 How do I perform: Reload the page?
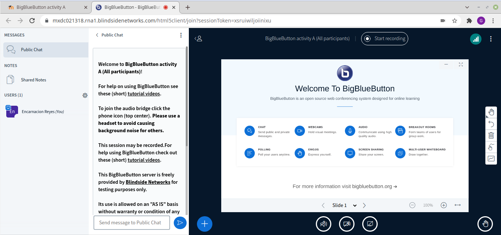coord(32,21)
